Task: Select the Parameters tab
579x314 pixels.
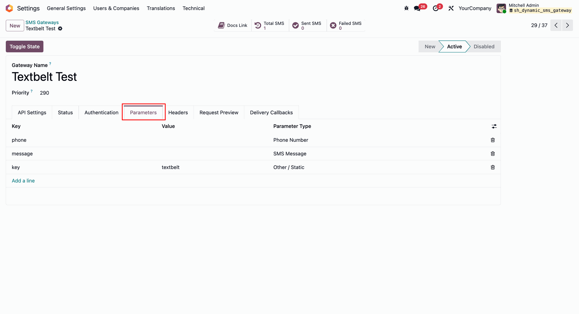Action: coord(143,112)
